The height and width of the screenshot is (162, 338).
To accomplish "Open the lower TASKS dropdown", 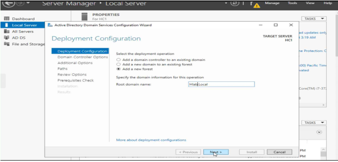I will pyautogui.click(x=314, y=123).
